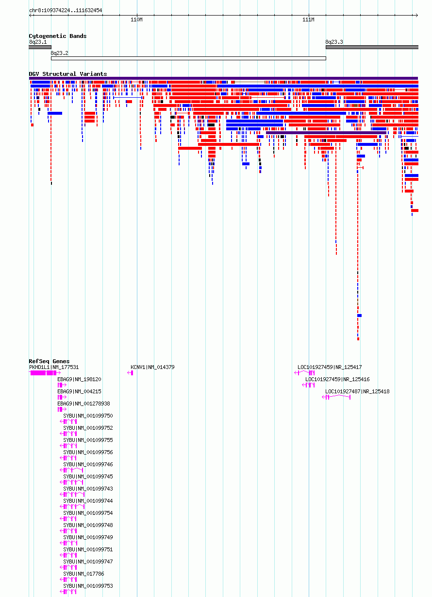Click the chr8:109374224..111632454 coordinate label
432x597 pixels.
point(66,10)
